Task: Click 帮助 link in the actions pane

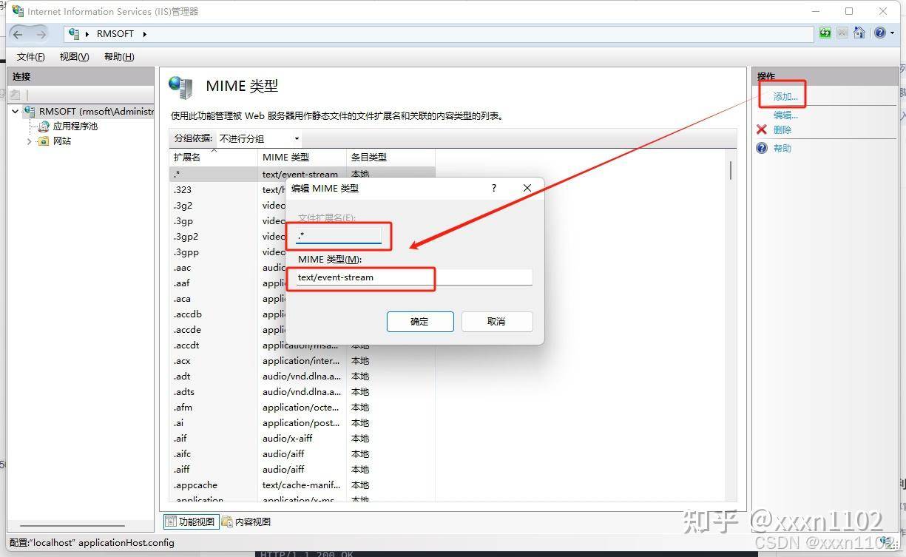Action: (782, 148)
